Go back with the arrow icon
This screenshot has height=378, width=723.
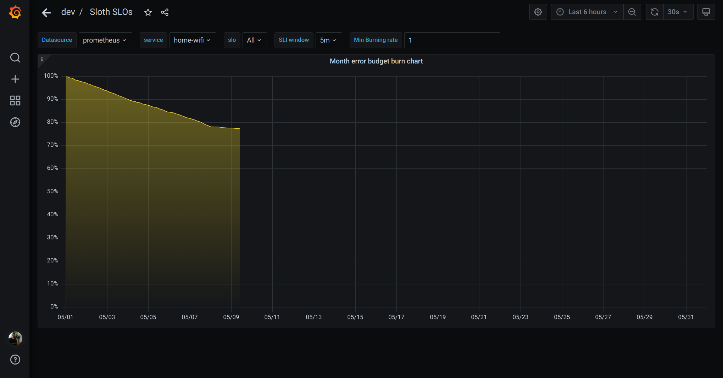(x=46, y=13)
